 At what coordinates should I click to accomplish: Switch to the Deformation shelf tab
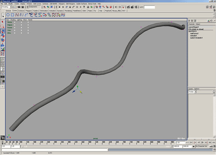(x=44, y=11)
